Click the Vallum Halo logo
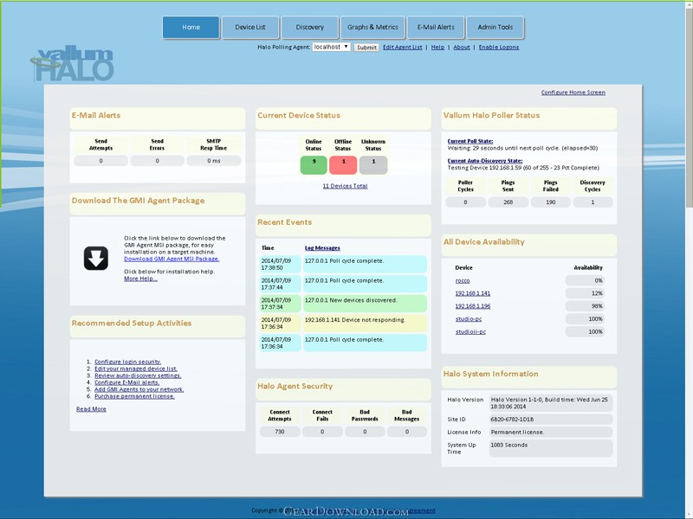The image size is (693, 519). pyautogui.click(x=73, y=63)
